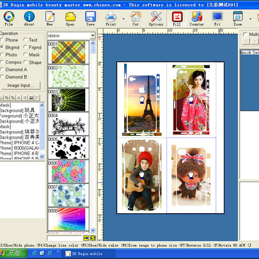The height and width of the screenshot is (259, 259).
Task: Select the Diamond A radio button
Action: pyautogui.click(x=2, y=69)
